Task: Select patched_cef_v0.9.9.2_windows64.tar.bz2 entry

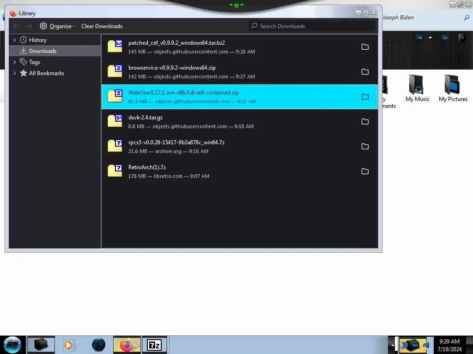Action: [240, 47]
